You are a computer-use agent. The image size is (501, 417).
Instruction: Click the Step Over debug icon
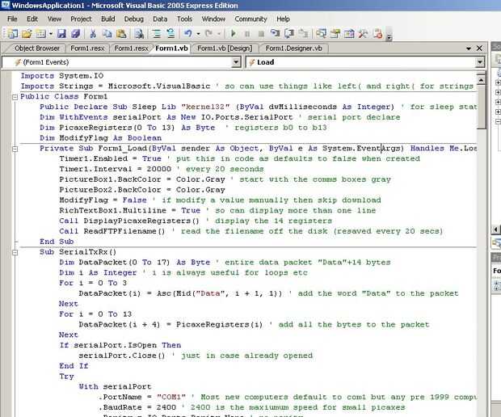tap(289, 33)
